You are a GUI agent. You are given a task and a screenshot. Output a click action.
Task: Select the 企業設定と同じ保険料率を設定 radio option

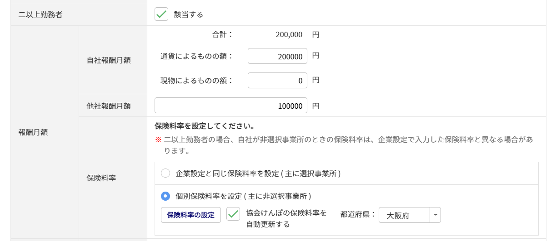click(165, 173)
